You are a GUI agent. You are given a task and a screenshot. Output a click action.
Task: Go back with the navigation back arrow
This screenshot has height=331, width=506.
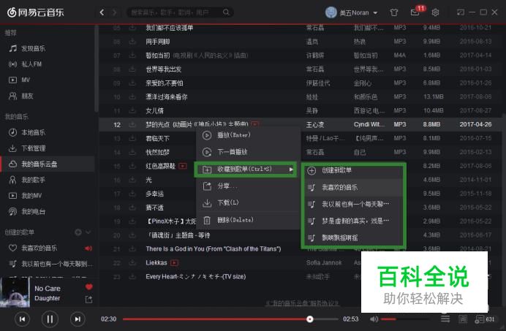[x=102, y=12]
